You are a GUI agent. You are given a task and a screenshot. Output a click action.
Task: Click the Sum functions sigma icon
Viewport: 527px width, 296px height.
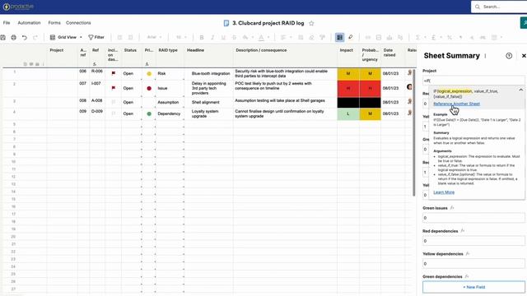coord(417,37)
